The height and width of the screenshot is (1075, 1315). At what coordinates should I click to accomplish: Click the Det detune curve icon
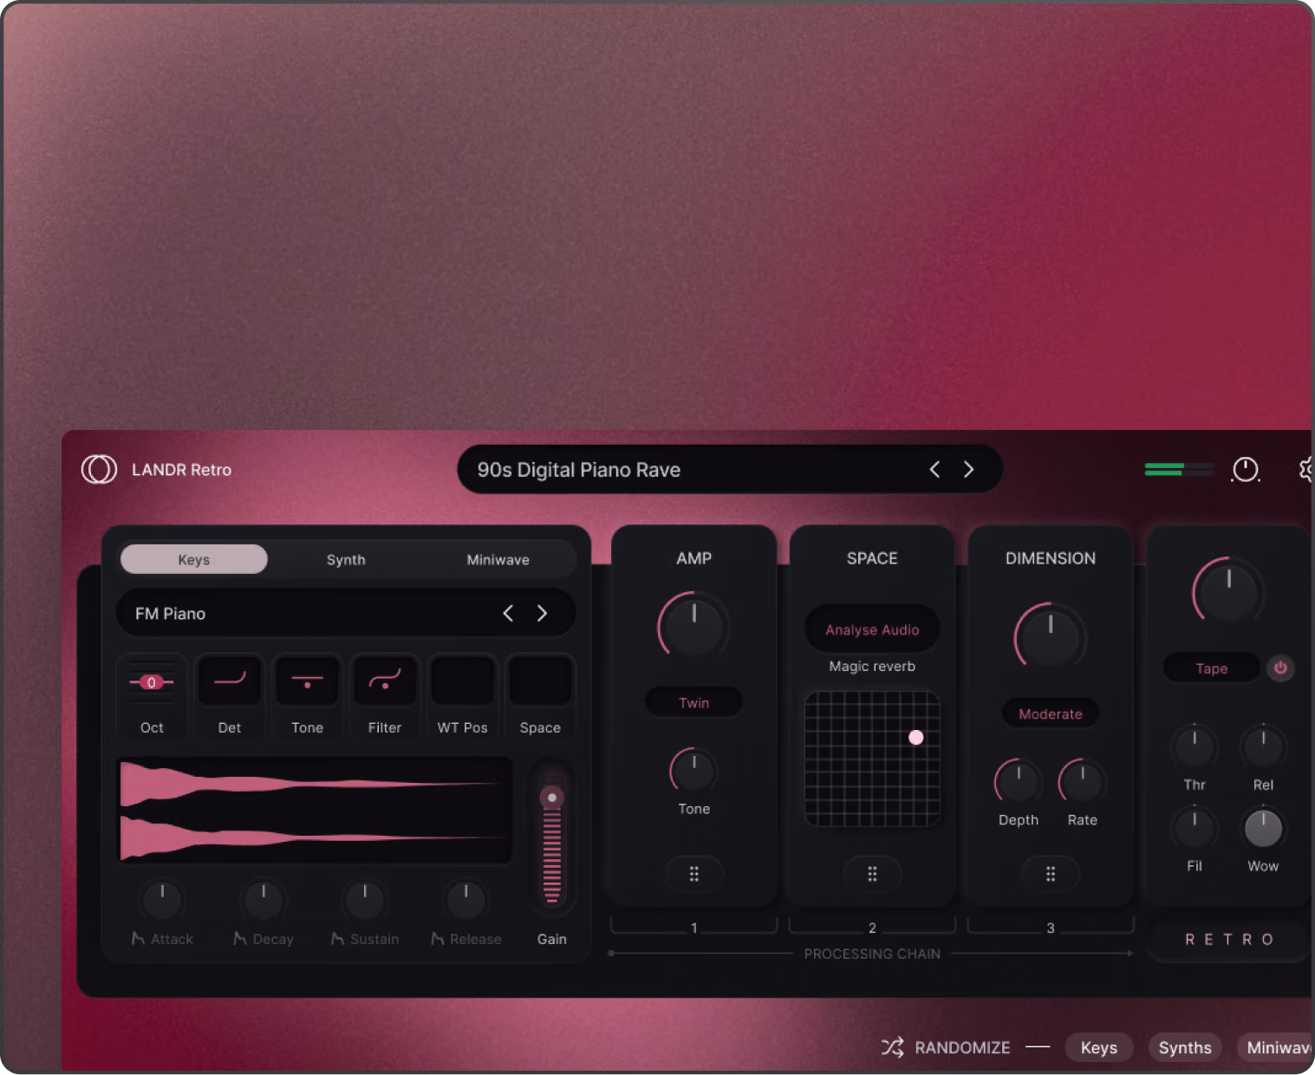[x=230, y=681]
